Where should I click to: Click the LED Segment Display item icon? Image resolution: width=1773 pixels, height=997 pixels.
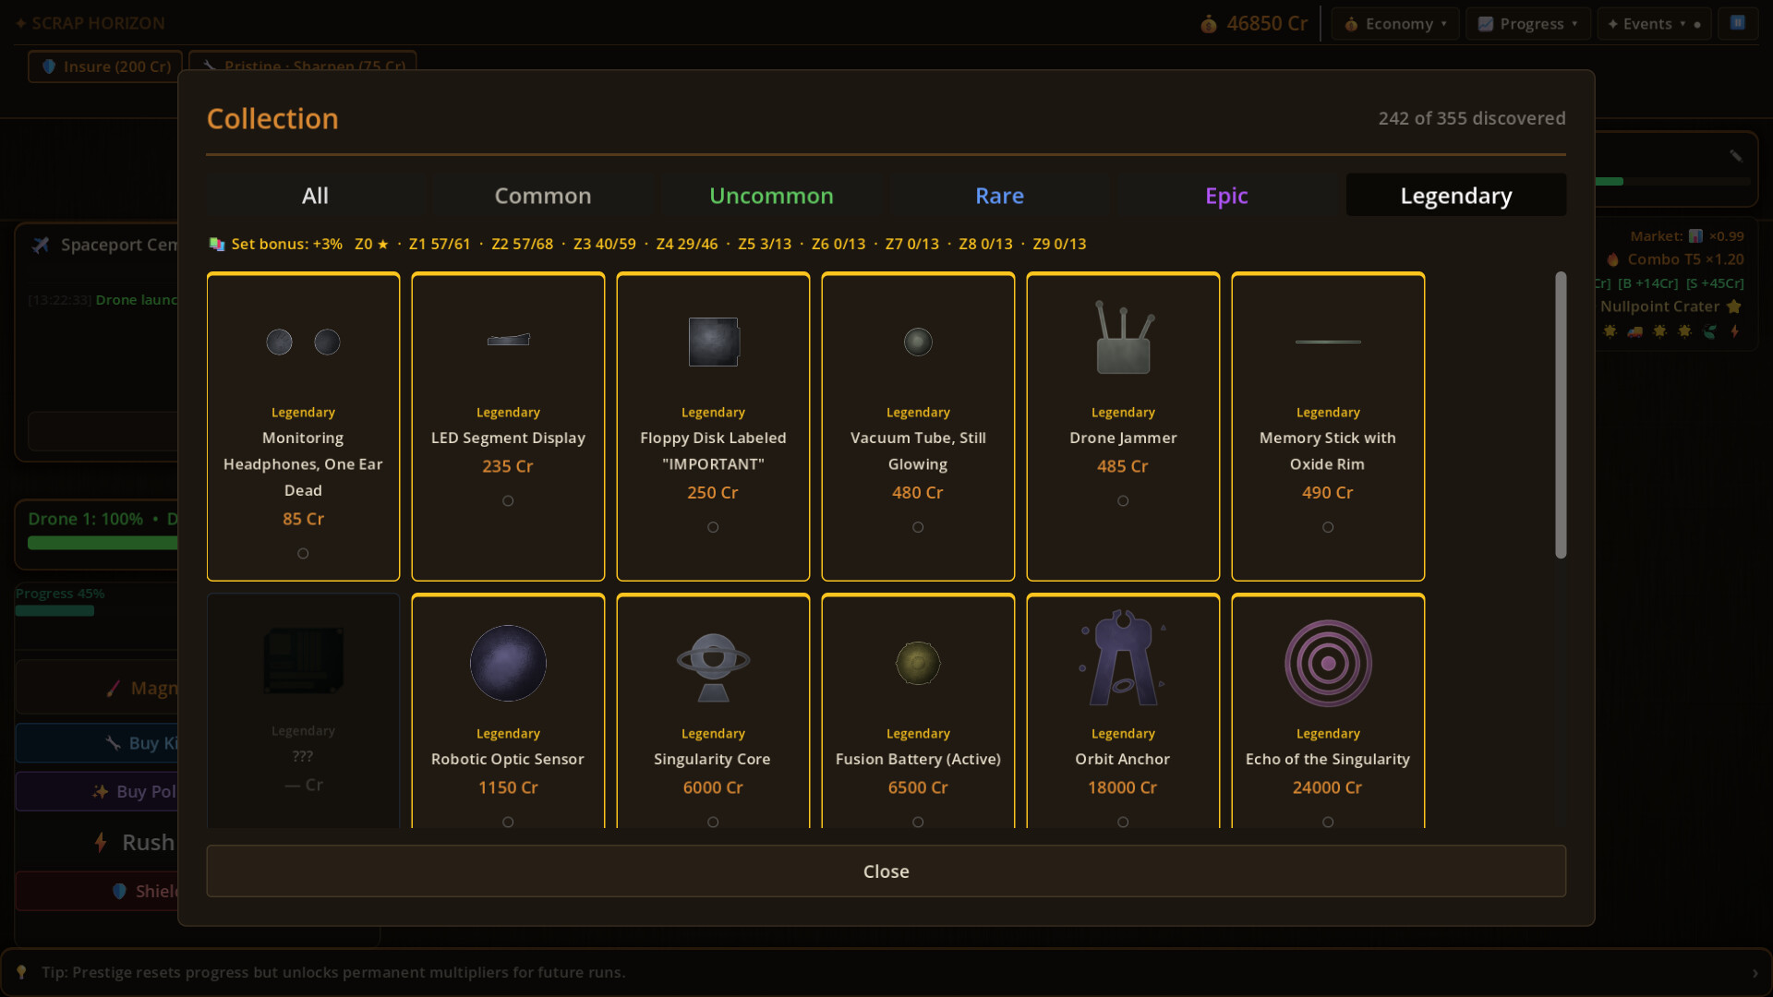point(508,341)
